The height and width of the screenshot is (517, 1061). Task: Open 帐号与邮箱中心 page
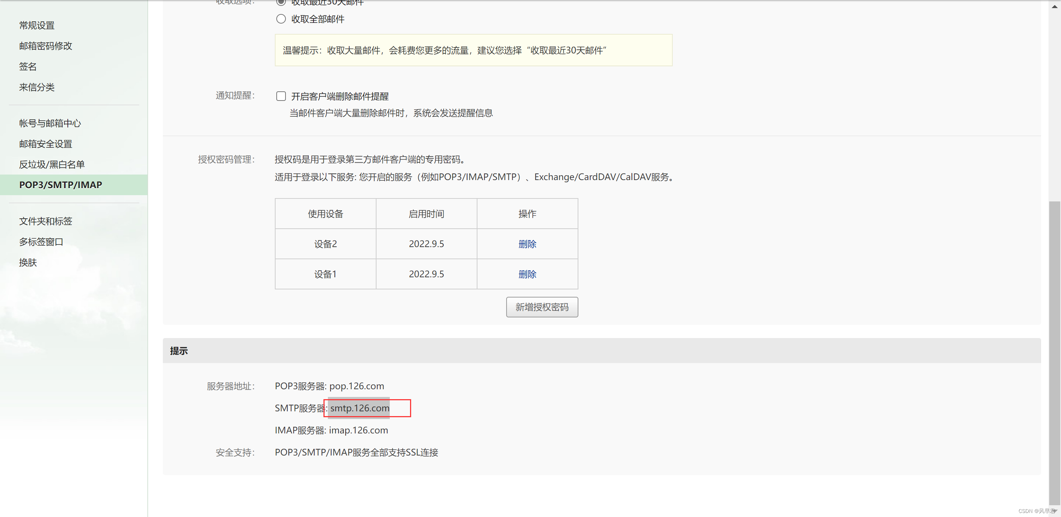pos(50,123)
